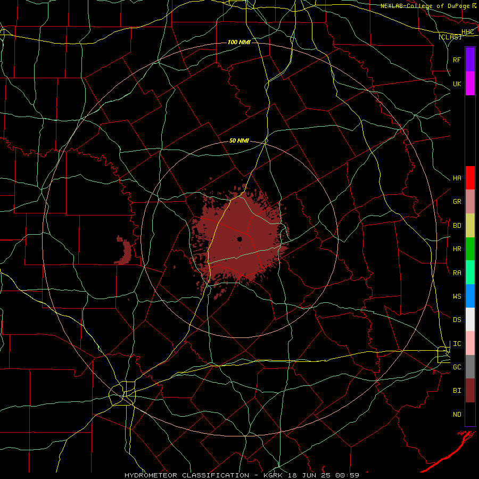This screenshot has width=479, height=479.
Task: Select the HR green legend swatch
Action: tap(470, 249)
